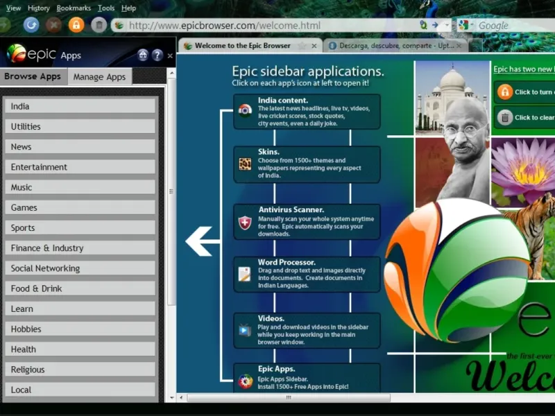
Task: Click the stop loading X icon
Action: [x=54, y=25]
